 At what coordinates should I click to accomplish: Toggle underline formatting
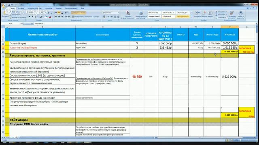pyautogui.click(x=35, y=17)
